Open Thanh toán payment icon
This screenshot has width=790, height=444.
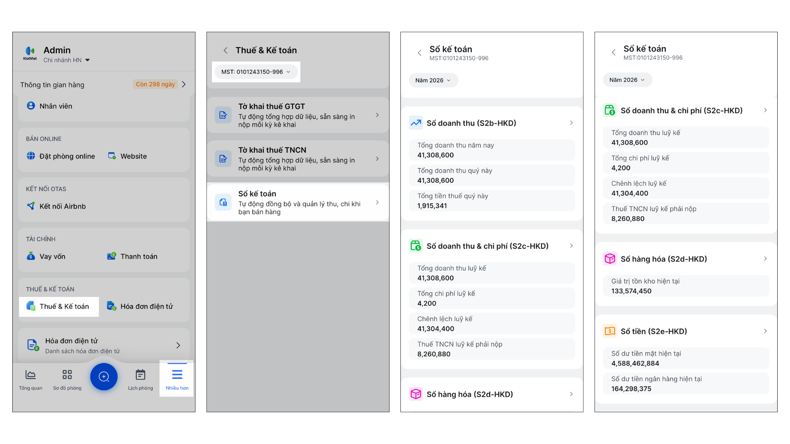[112, 256]
